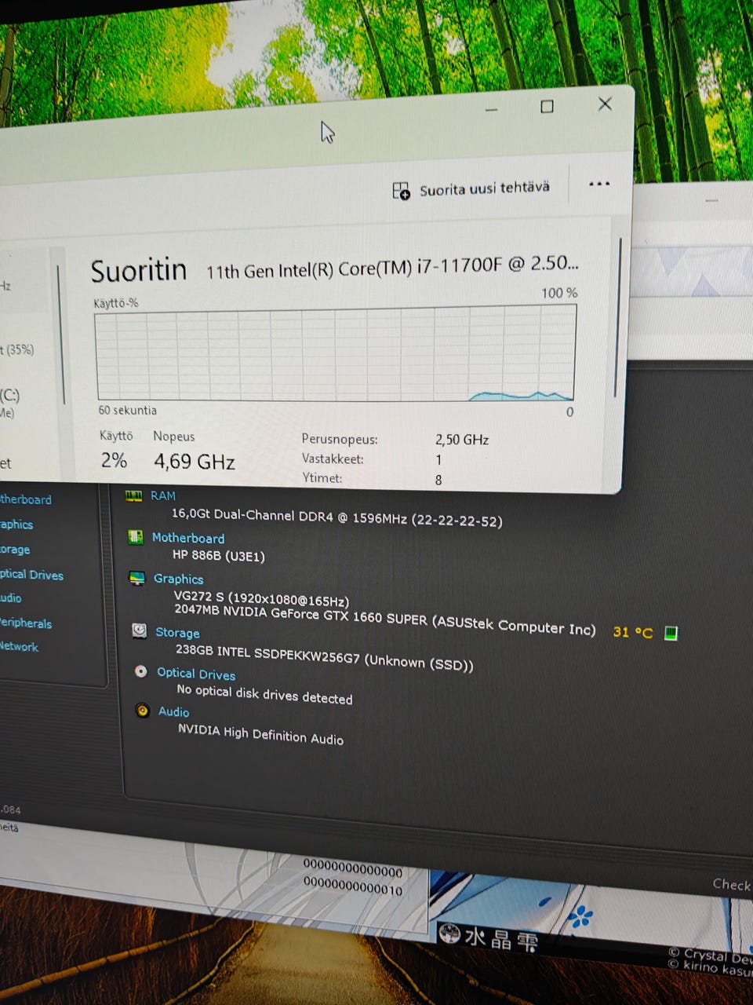Click the 'VG272 S (1920x1080@165Hz)' monitor text
This screenshot has height=1005, width=753.
(261, 599)
